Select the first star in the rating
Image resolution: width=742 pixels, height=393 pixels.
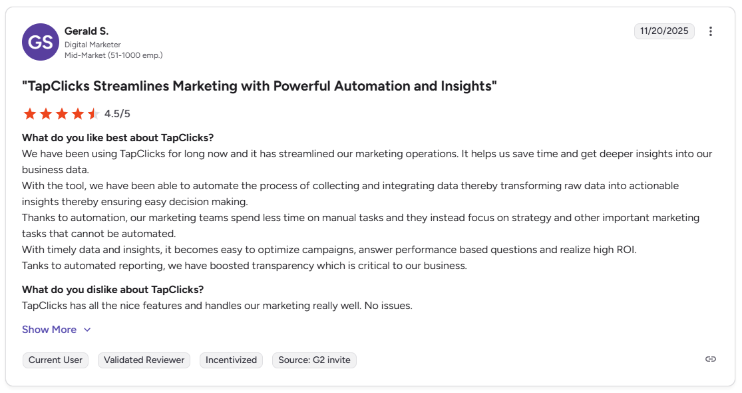pos(30,113)
